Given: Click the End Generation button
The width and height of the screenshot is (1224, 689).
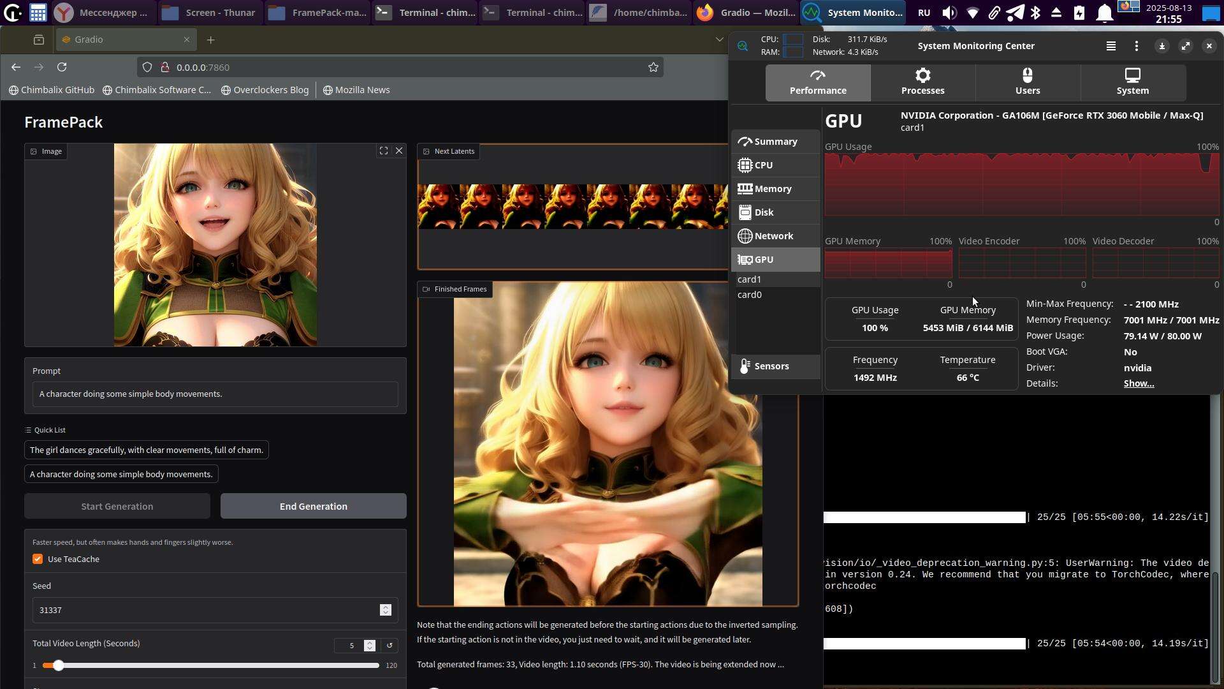Looking at the screenshot, I should click(x=313, y=506).
